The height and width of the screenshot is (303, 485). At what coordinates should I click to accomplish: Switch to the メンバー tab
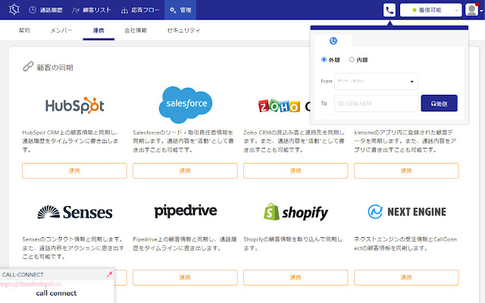61,30
